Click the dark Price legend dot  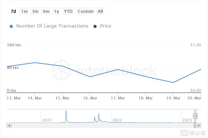coord(95,26)
